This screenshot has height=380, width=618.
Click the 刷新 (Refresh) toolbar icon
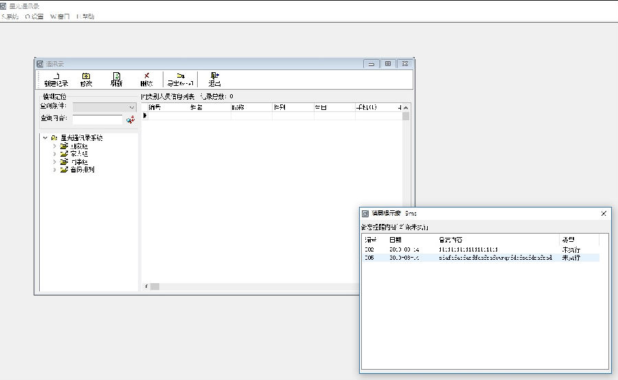pos(116,79)
